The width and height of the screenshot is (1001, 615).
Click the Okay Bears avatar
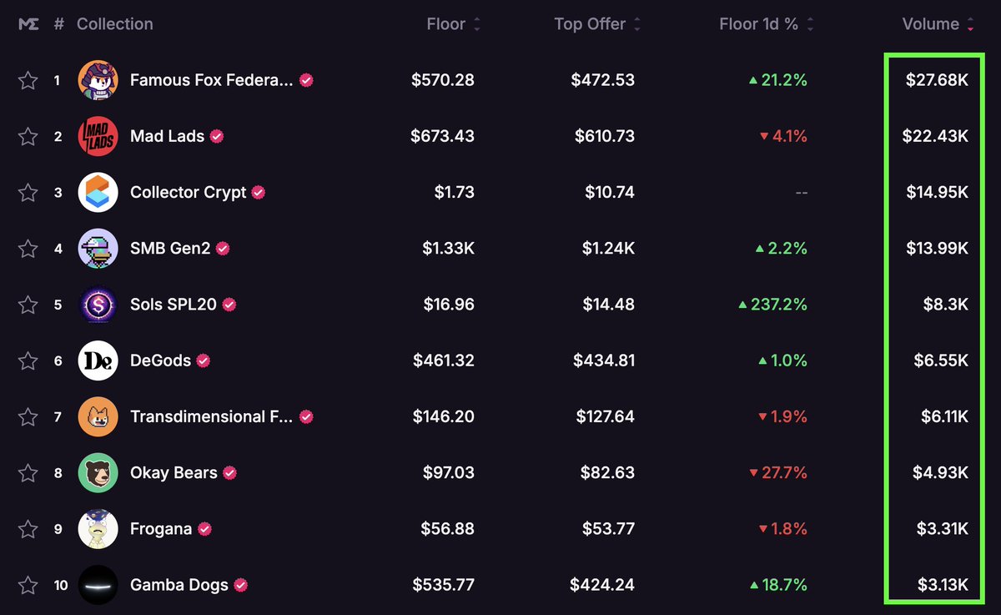point(98,472)
